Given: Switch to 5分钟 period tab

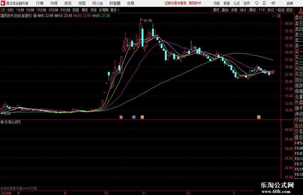Looking at the screenshot, I should [x=30, y=10].
